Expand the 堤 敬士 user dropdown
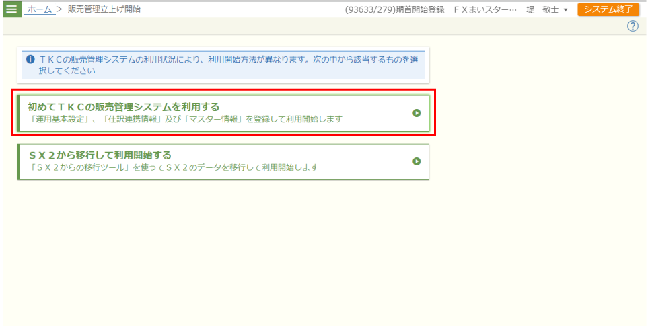Screen dimensions: 648x326 click(547, 10)
